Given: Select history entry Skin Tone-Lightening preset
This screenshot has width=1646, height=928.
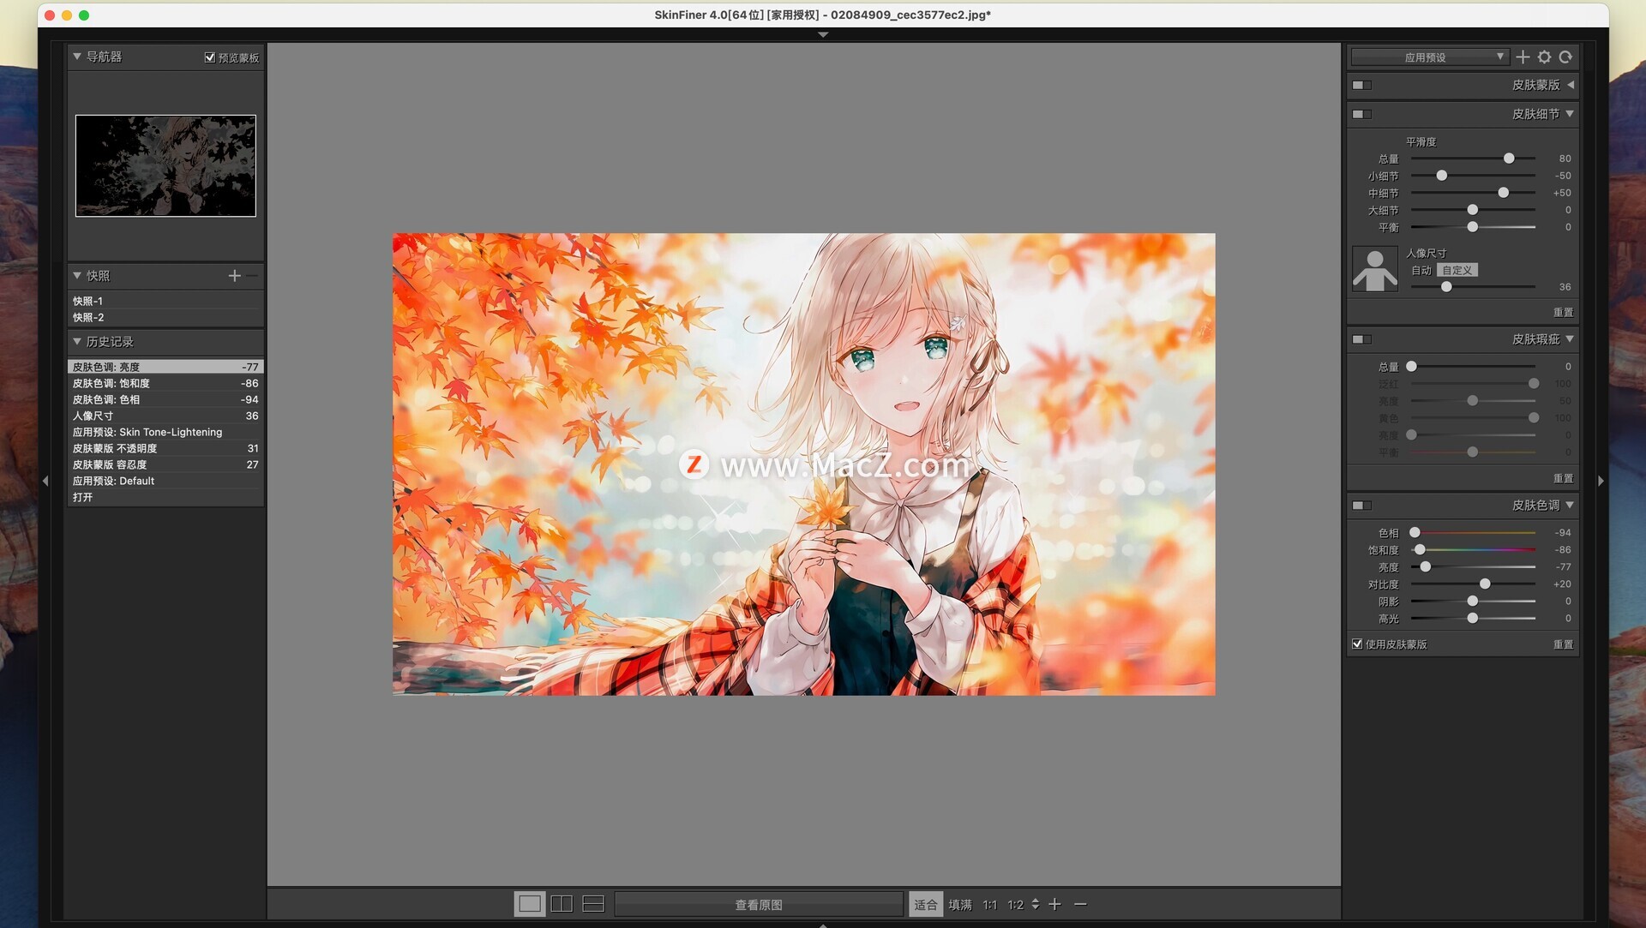Looking at the screenshot, I should coord(165,432).
